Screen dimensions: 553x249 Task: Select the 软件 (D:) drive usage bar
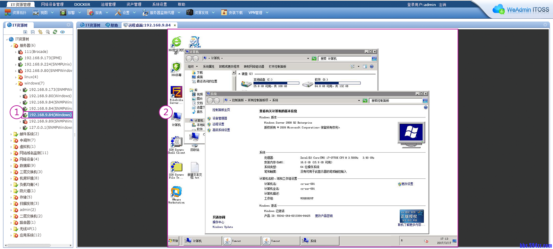[x=338, y=83]
